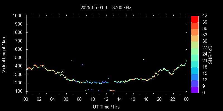Click the 'UT Time / hrs' axis label
The height and width of the screenshot is (111, 223).
pos(106,107)
